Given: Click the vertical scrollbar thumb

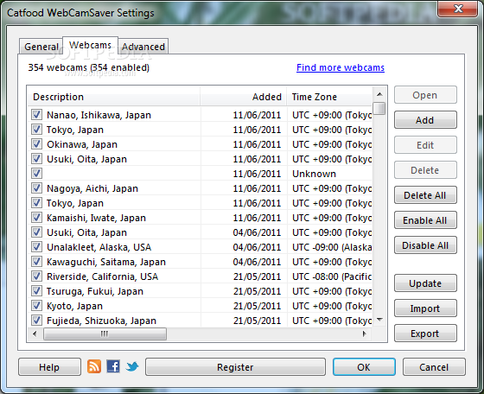Looking at the screenshot, I should (379, 108).
